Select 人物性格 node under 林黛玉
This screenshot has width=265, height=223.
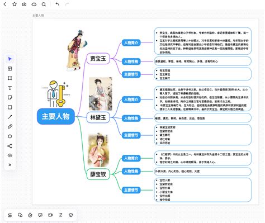131,118
